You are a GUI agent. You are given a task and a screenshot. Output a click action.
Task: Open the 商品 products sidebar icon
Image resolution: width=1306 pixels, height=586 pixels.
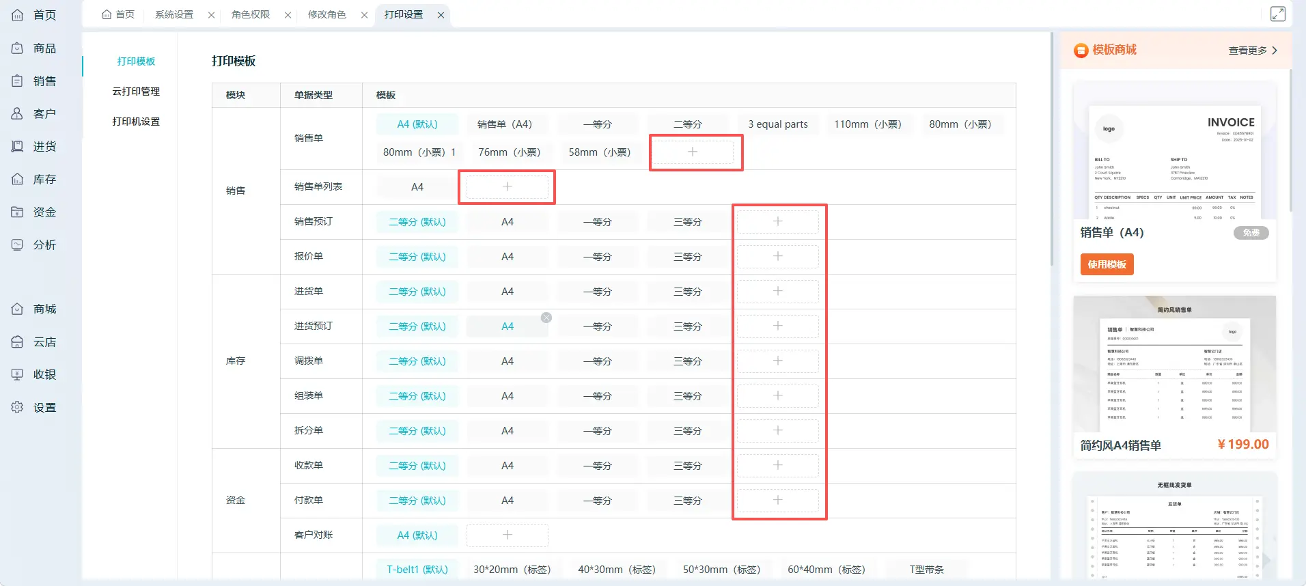[18, 48]
